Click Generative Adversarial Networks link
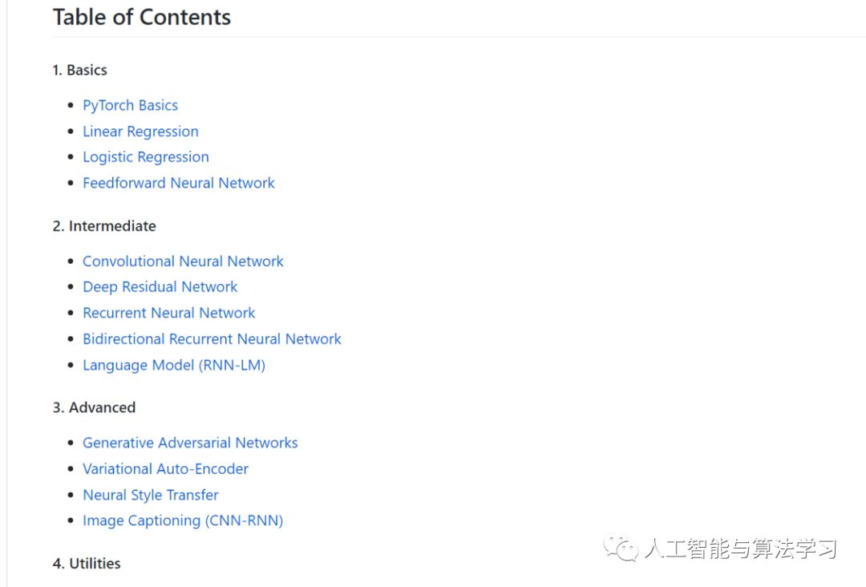 pos(190,443)
